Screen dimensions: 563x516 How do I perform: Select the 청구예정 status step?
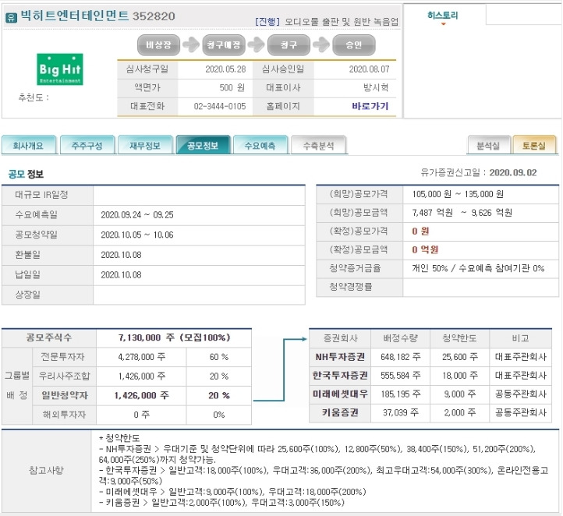tap(224, 45)
